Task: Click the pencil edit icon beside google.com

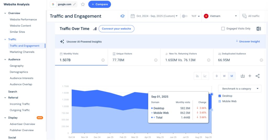Action: 75,4
